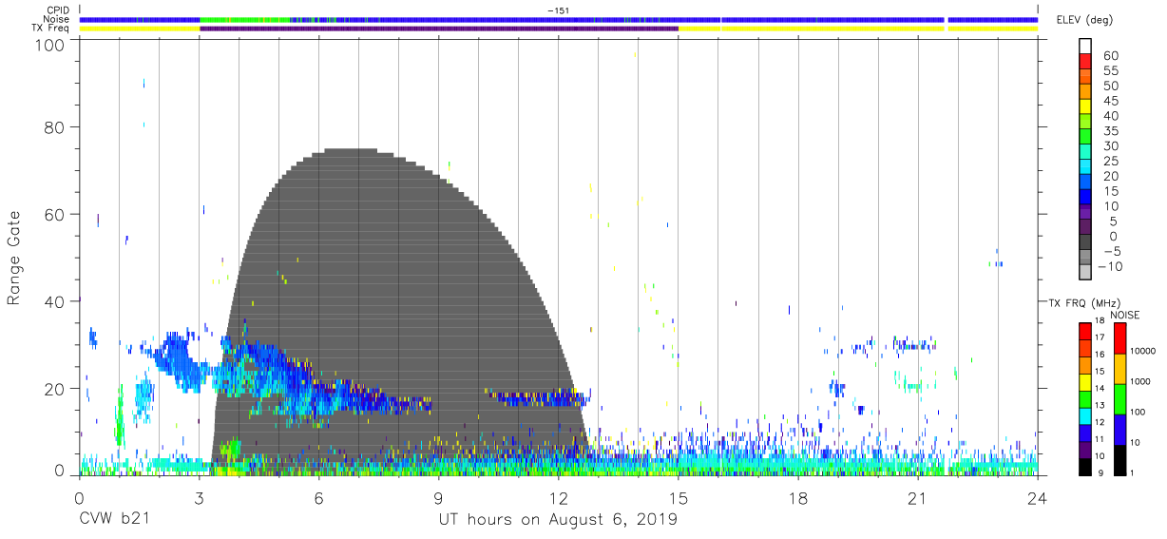Click the '30' elevation colorbar label
Viewport: 1167px width, 539px height.
click(1110, 146)
